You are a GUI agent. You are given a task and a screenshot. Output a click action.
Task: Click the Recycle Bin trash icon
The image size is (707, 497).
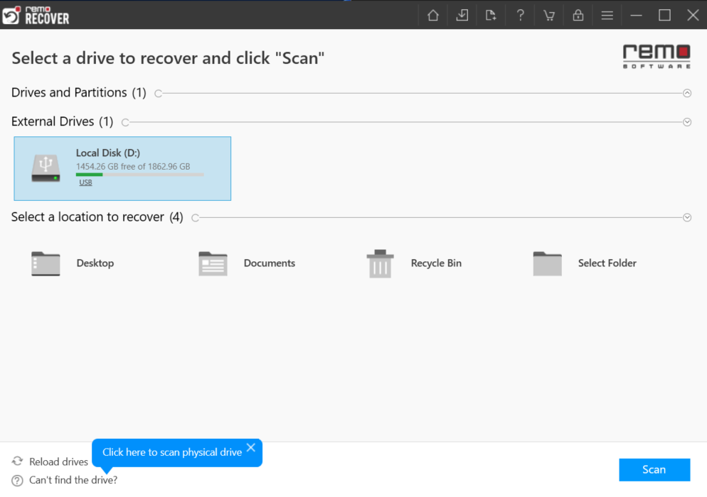point(380,263)
